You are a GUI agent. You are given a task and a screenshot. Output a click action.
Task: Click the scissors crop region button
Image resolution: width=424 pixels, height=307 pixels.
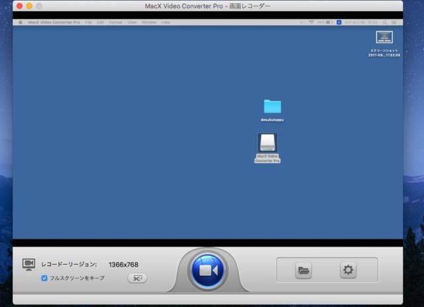137,278
